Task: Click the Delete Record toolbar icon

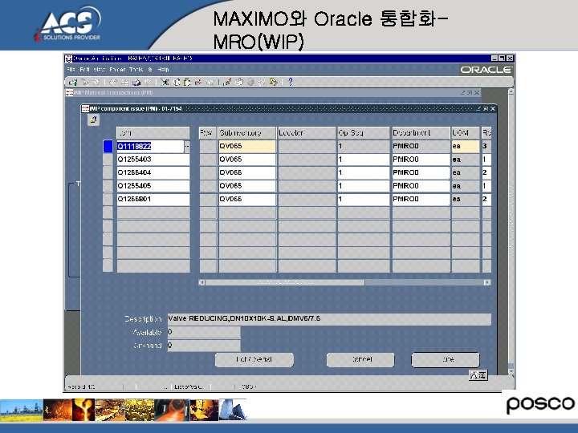Action: point(210,82)
